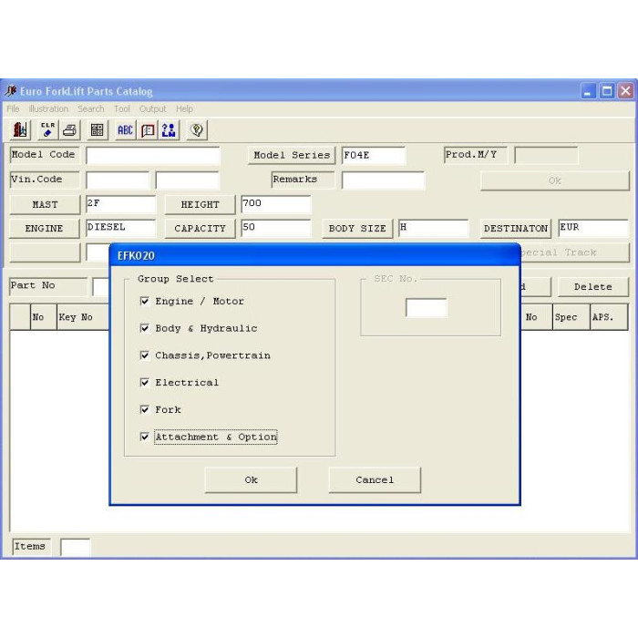638x638 pixels.
Task: Toggle the Electrical group checkbox
Action: click(144, 383)
